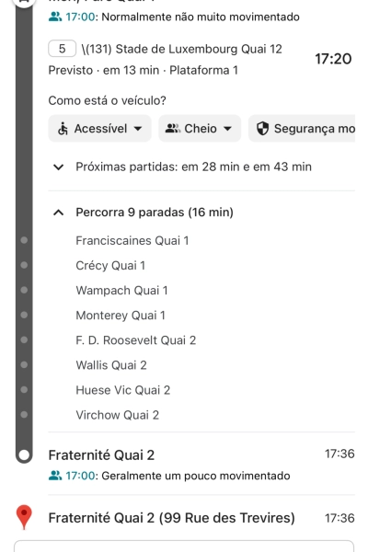Select the F. D. Roosevelt Quai 2 stop

point(136,340)
